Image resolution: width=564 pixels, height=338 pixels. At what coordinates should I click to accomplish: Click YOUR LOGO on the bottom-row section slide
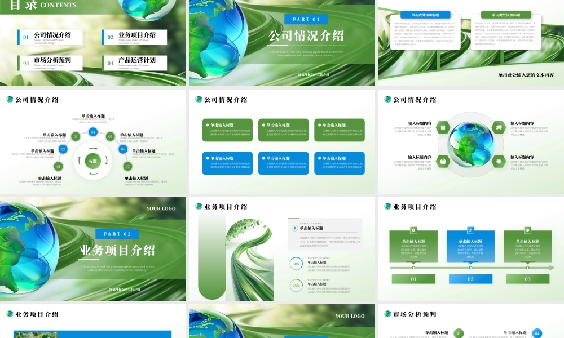(x=350, y=316)
